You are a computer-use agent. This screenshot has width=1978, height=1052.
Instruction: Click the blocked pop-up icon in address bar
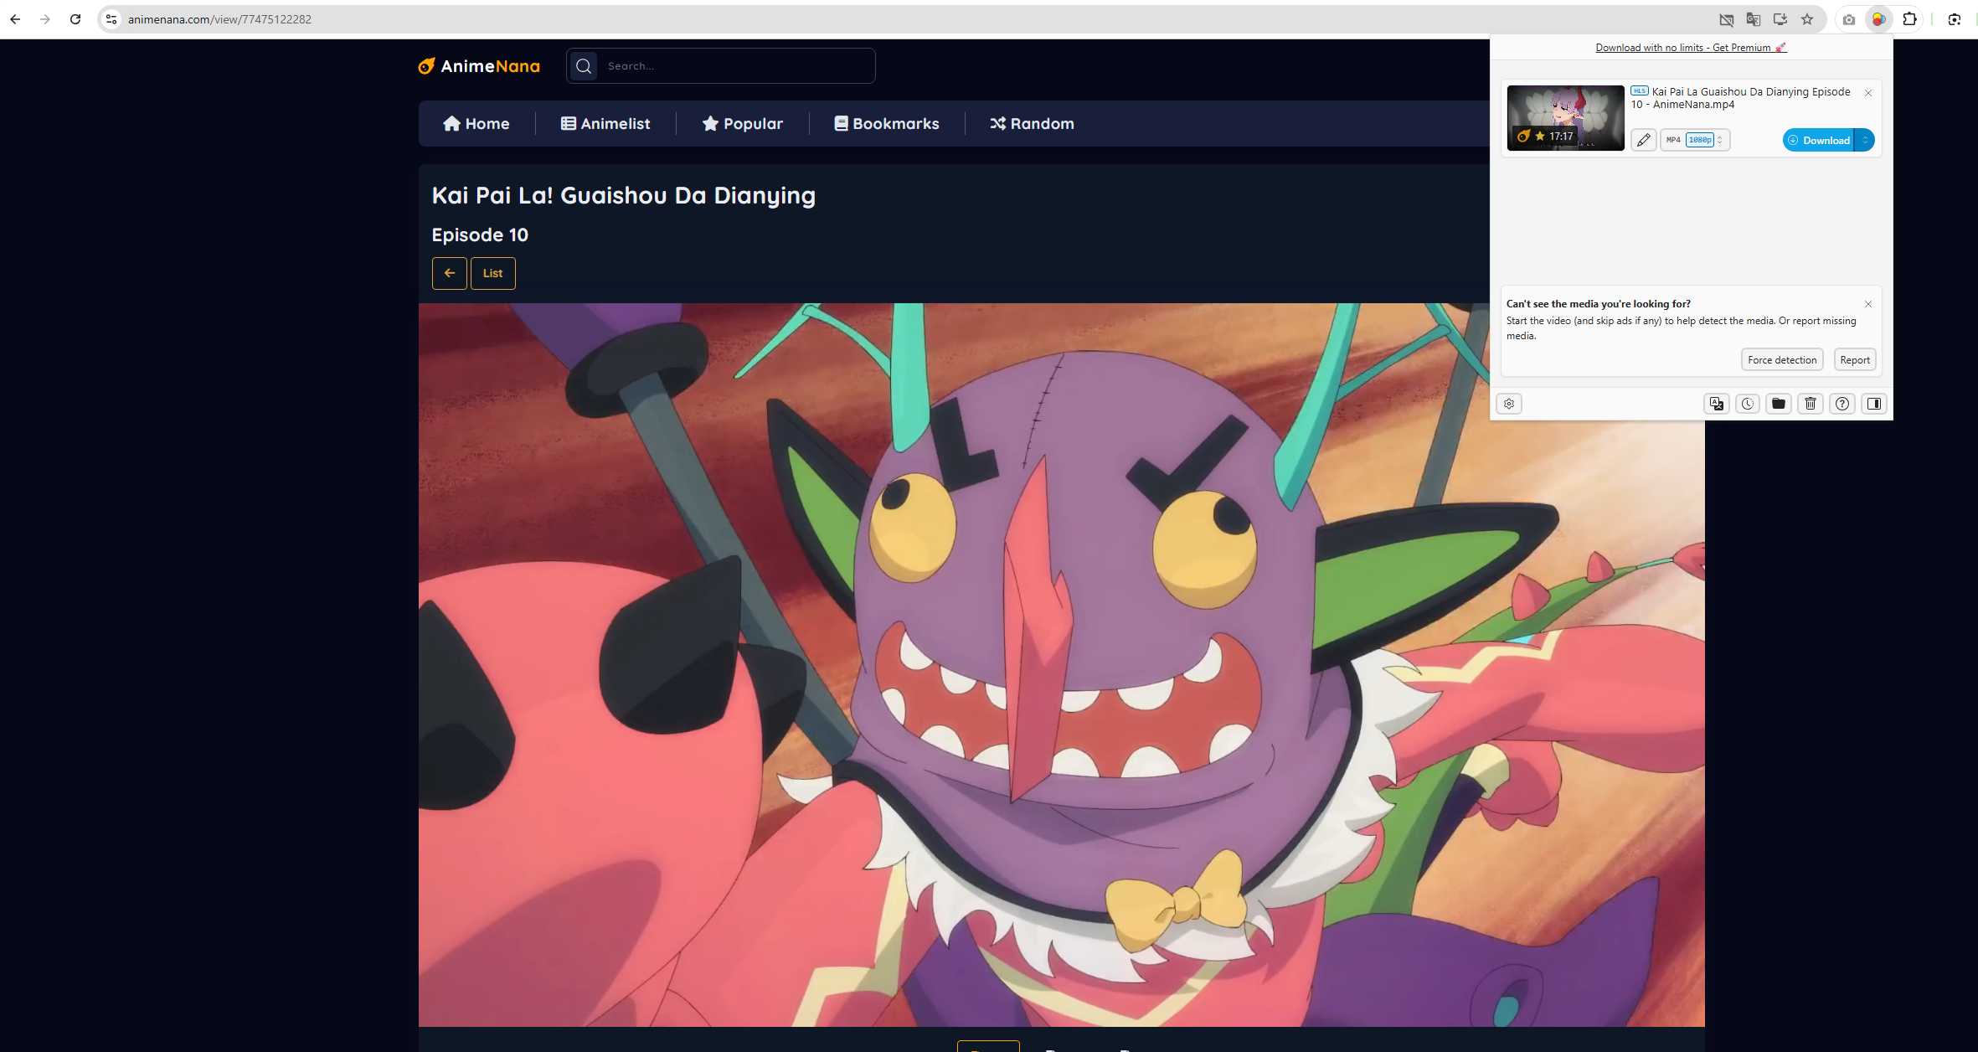click(1726, 19)
